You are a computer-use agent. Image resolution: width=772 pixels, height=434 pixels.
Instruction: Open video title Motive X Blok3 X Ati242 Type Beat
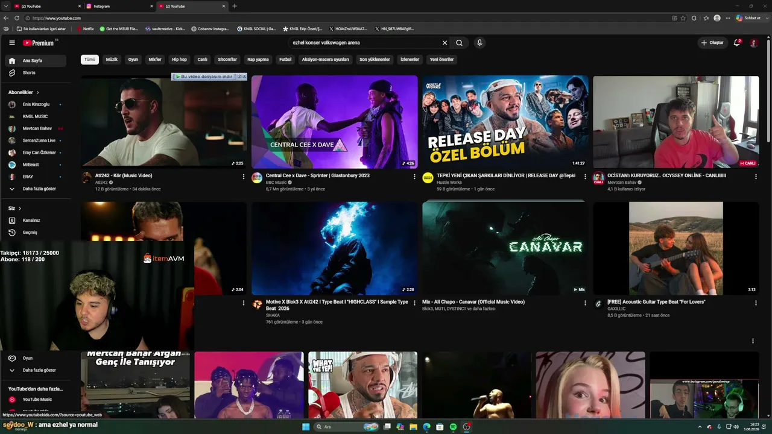tap(337, 305)
